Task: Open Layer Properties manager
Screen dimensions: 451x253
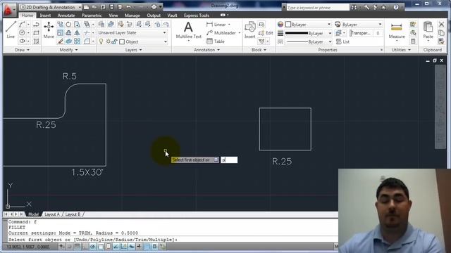Action: click(101, 25)
